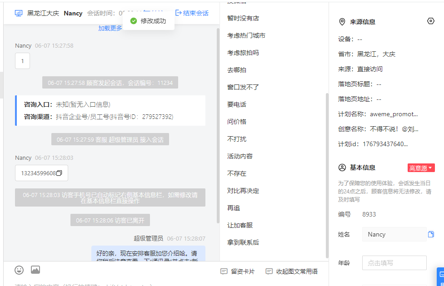Image resolution: width=444 pixels, height=286 pixels.
Task: Choose the 不打扰 phrase
Action: tap(237, 139)
